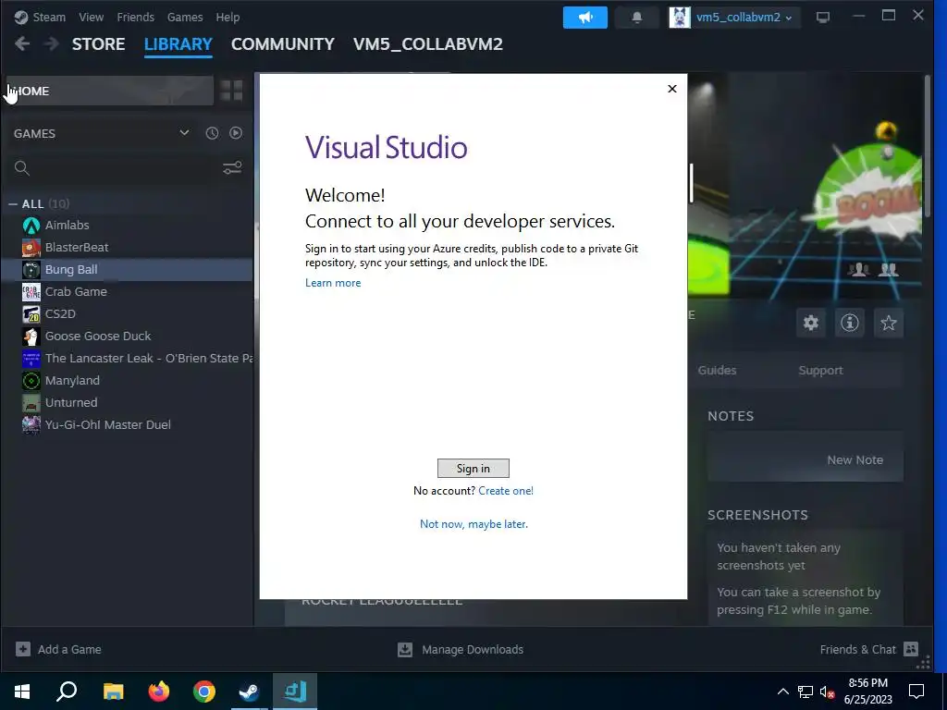947x710 pixels.
Task: Click the muted volume tray icon
Action: tap(827, 692)
